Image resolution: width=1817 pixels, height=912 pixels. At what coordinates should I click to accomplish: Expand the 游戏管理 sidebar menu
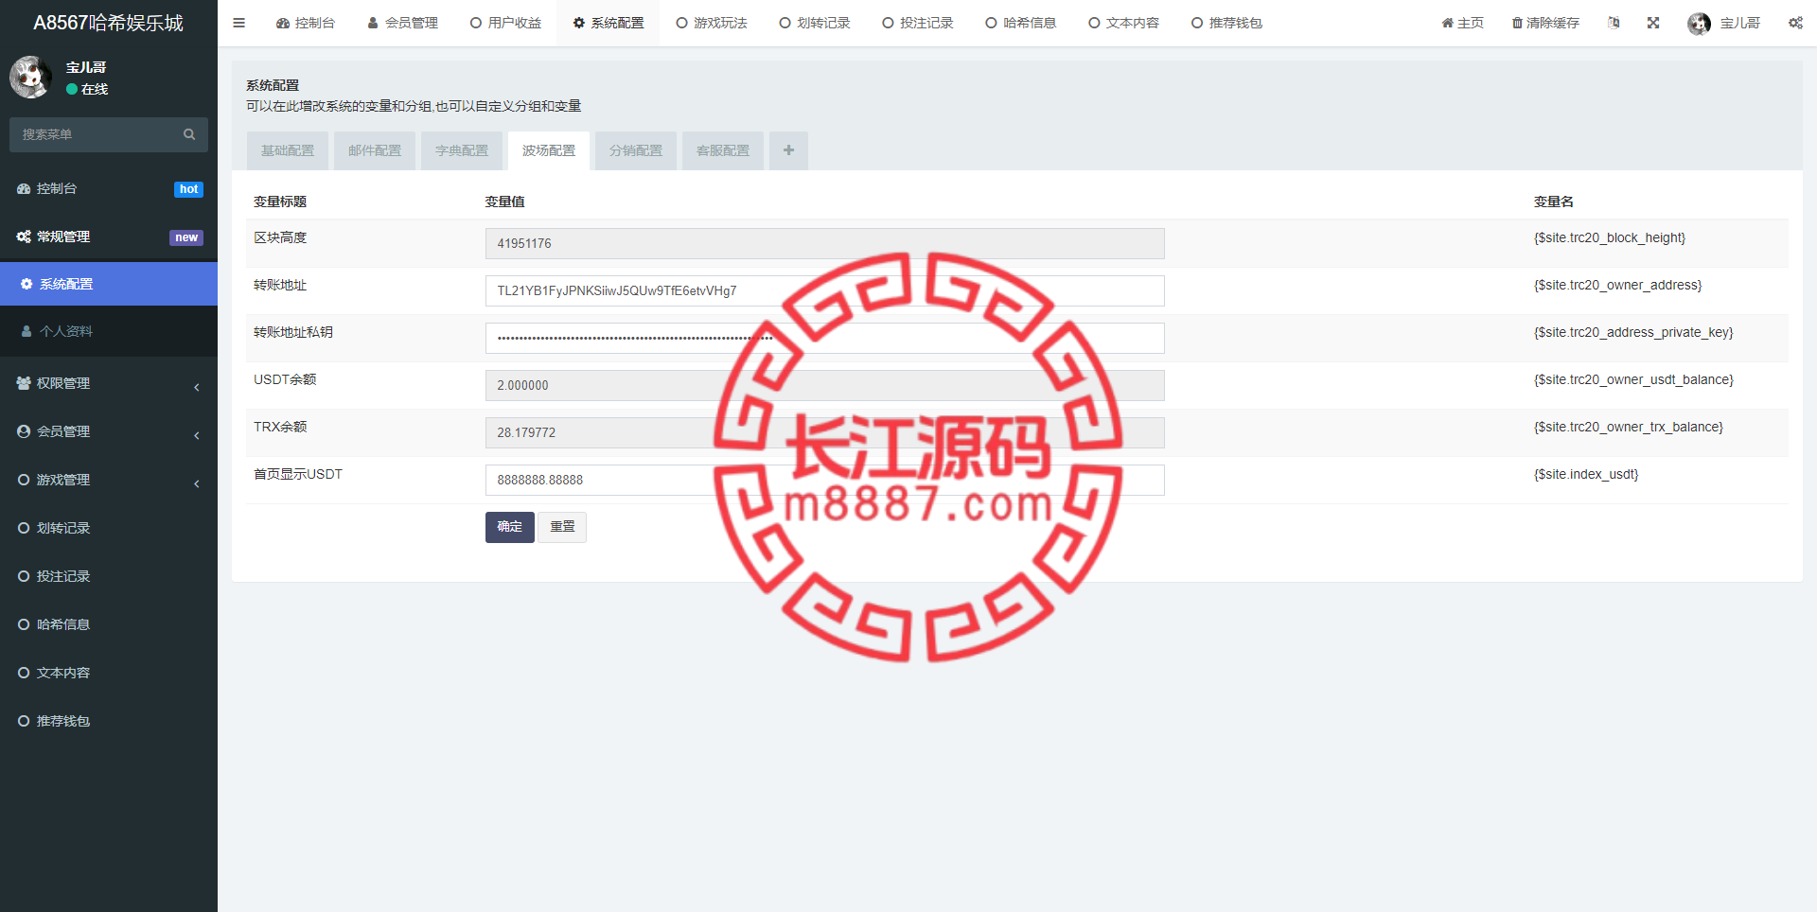109,480
